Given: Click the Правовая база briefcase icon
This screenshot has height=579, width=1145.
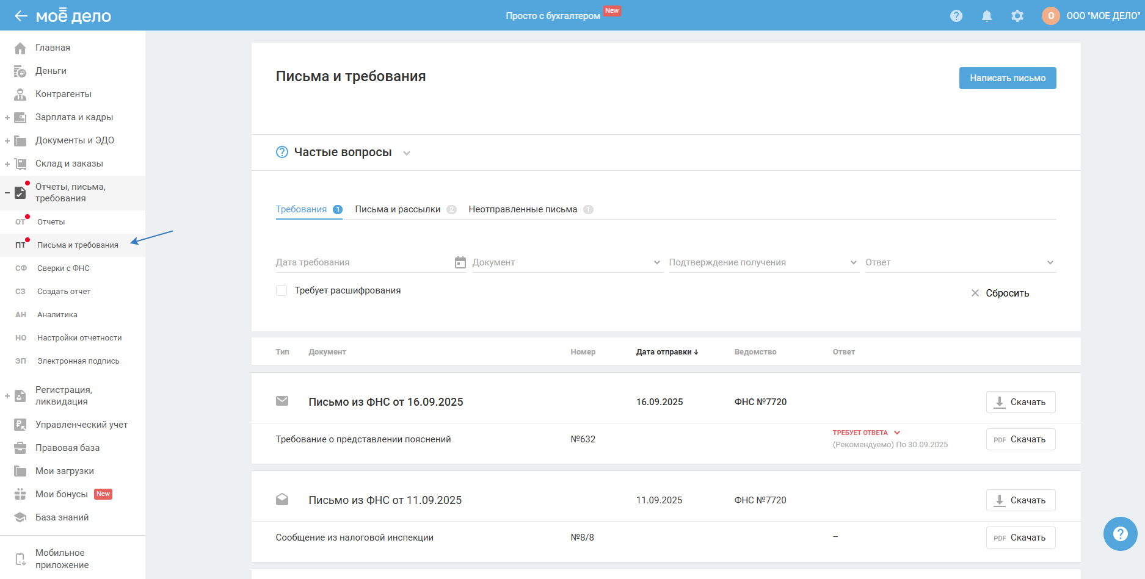Looking at the screenshot, I should [x=20, y=448].
